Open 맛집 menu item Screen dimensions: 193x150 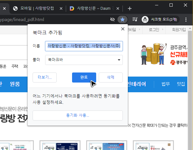(181, 84)
